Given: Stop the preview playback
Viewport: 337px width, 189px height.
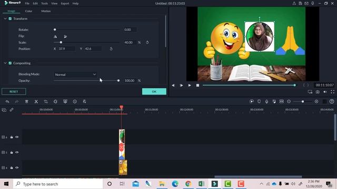Looking at the screenshot, I should pos(197,85).
